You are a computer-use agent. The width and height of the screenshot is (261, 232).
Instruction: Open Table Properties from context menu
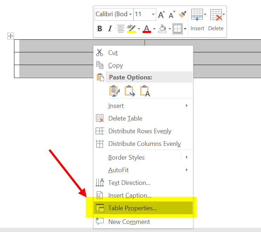pos(132,208)
